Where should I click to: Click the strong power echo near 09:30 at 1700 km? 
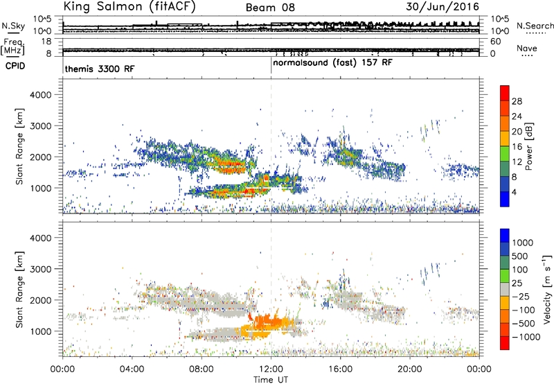pyautogui.click(x=230, y=166)
